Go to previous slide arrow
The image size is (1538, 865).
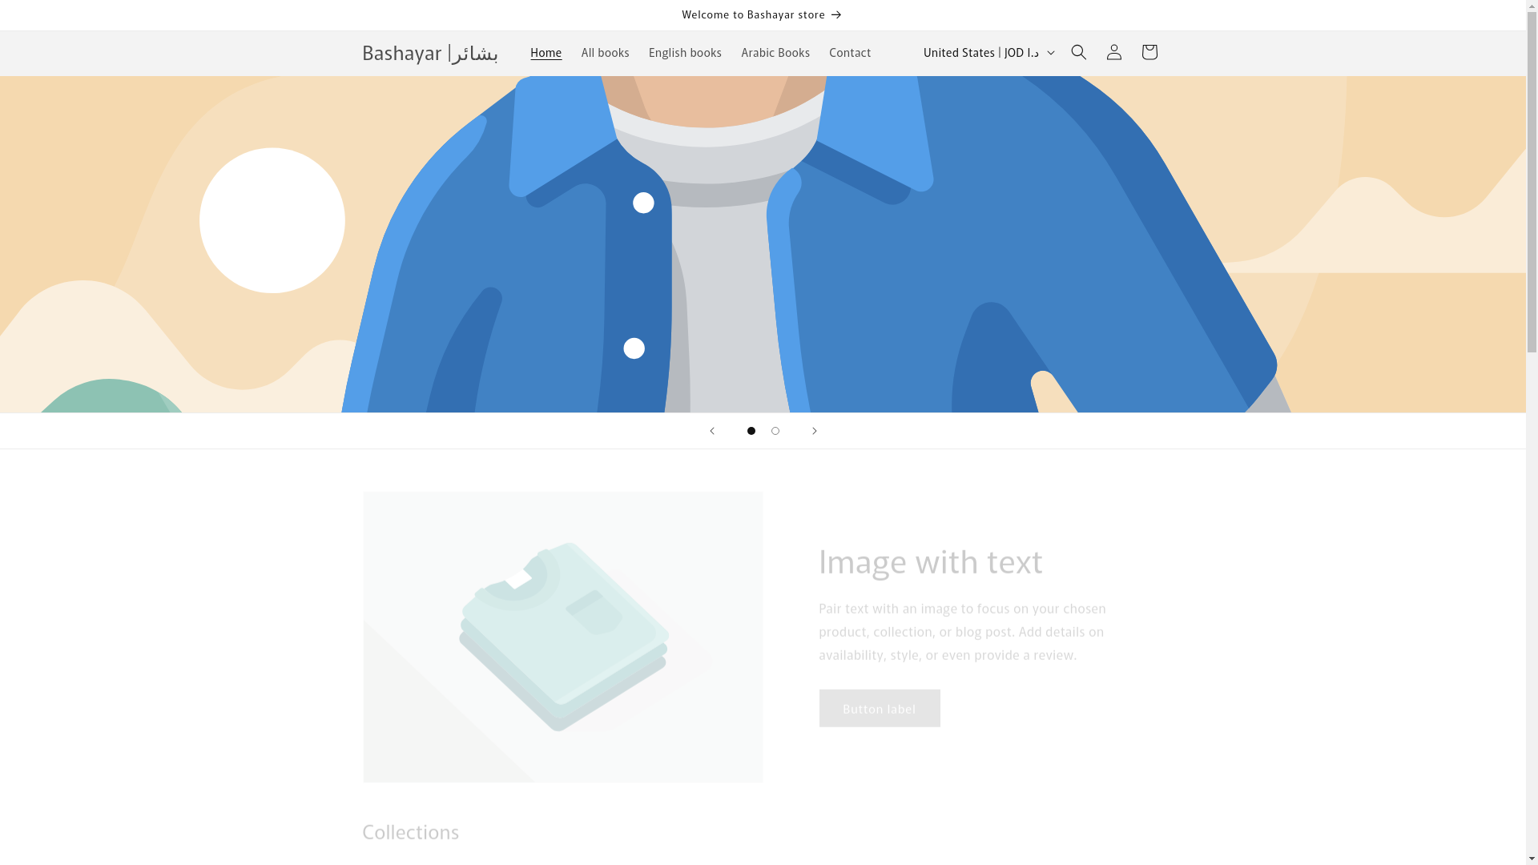[x=711, y=431]
